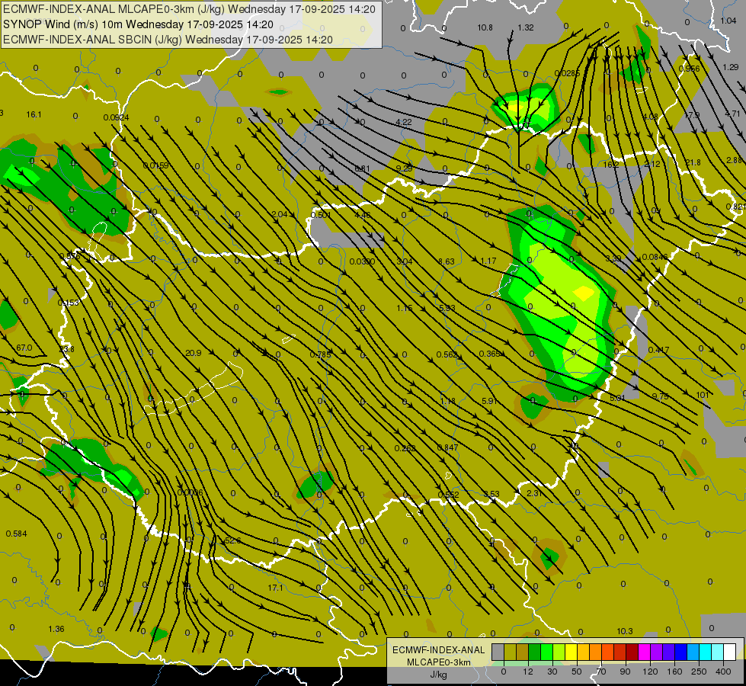Click the legend tick label 50
746x686 pixels.
(x=577, y=672)
